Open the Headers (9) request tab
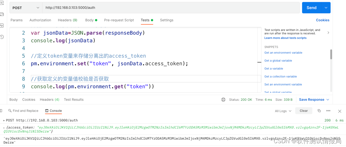The width and height of the screenshot is (346, 147). tap(68, 20)
